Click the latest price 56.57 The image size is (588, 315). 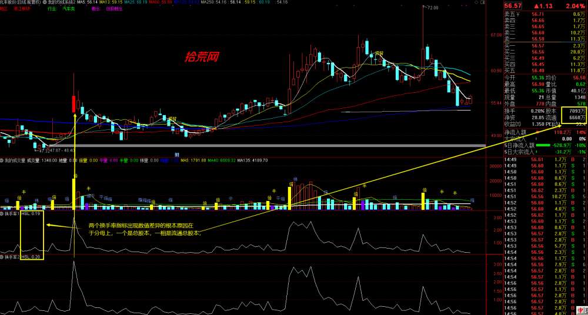pyautogui.click(x=513, y=6)
